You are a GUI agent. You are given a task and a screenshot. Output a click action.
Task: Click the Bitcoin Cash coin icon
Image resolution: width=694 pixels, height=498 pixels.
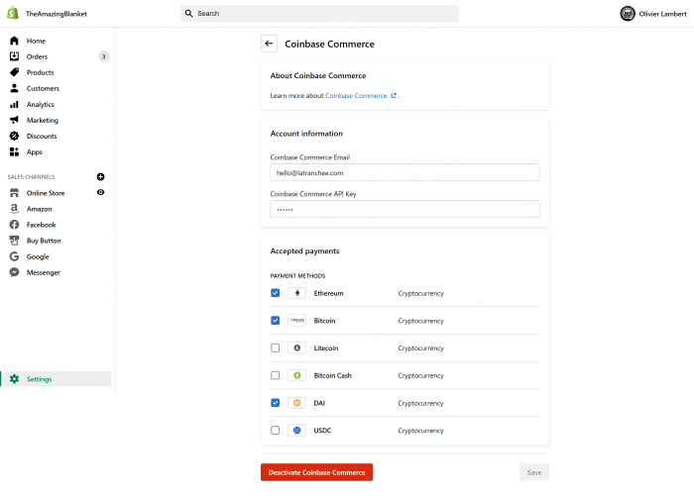pyautogui.click(x=297, y=375)
